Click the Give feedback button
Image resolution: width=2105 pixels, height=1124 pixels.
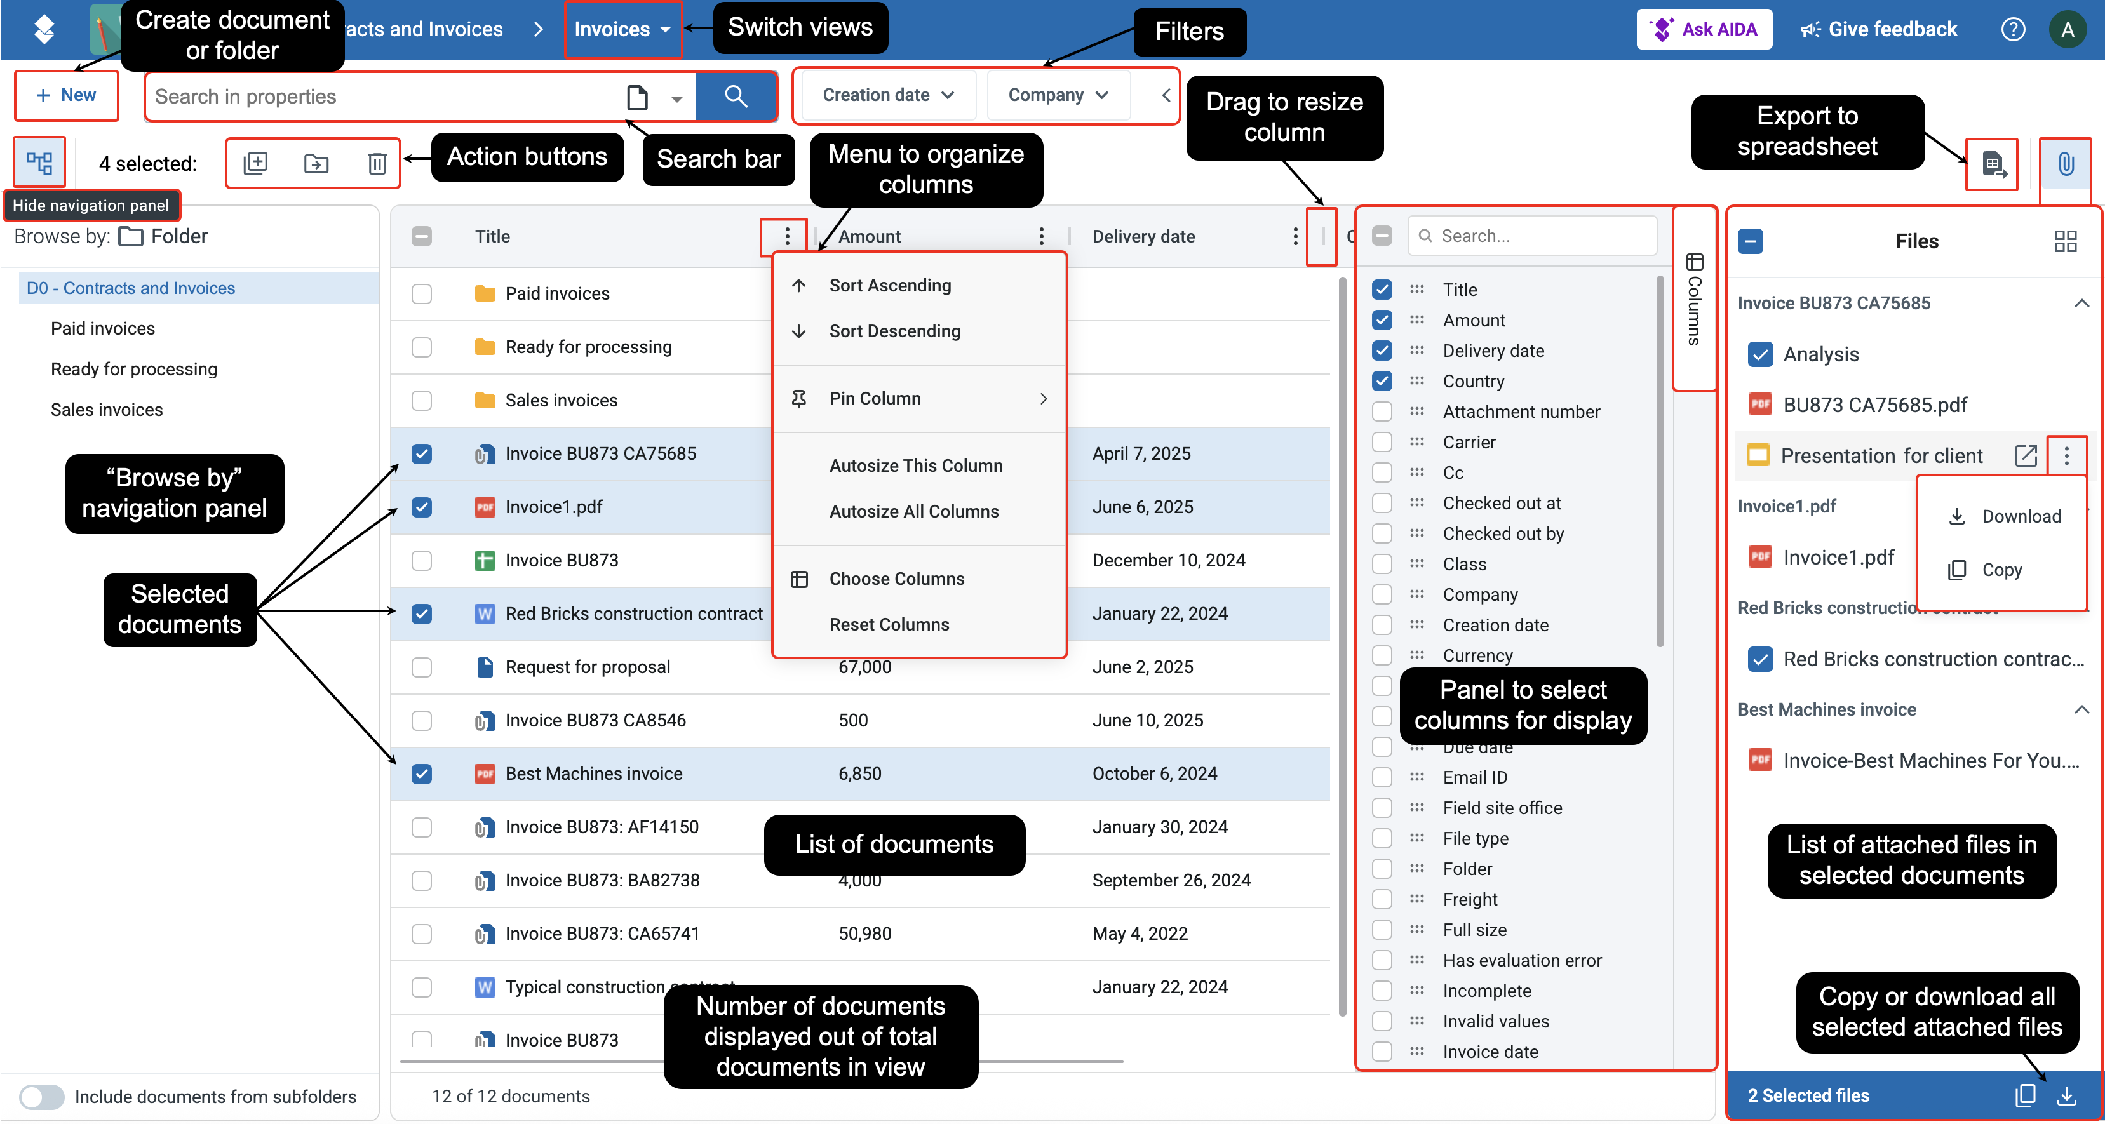(x=1879, y=29)
